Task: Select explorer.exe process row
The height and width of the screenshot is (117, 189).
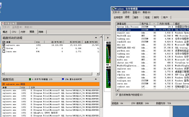Action: [152, 69]
